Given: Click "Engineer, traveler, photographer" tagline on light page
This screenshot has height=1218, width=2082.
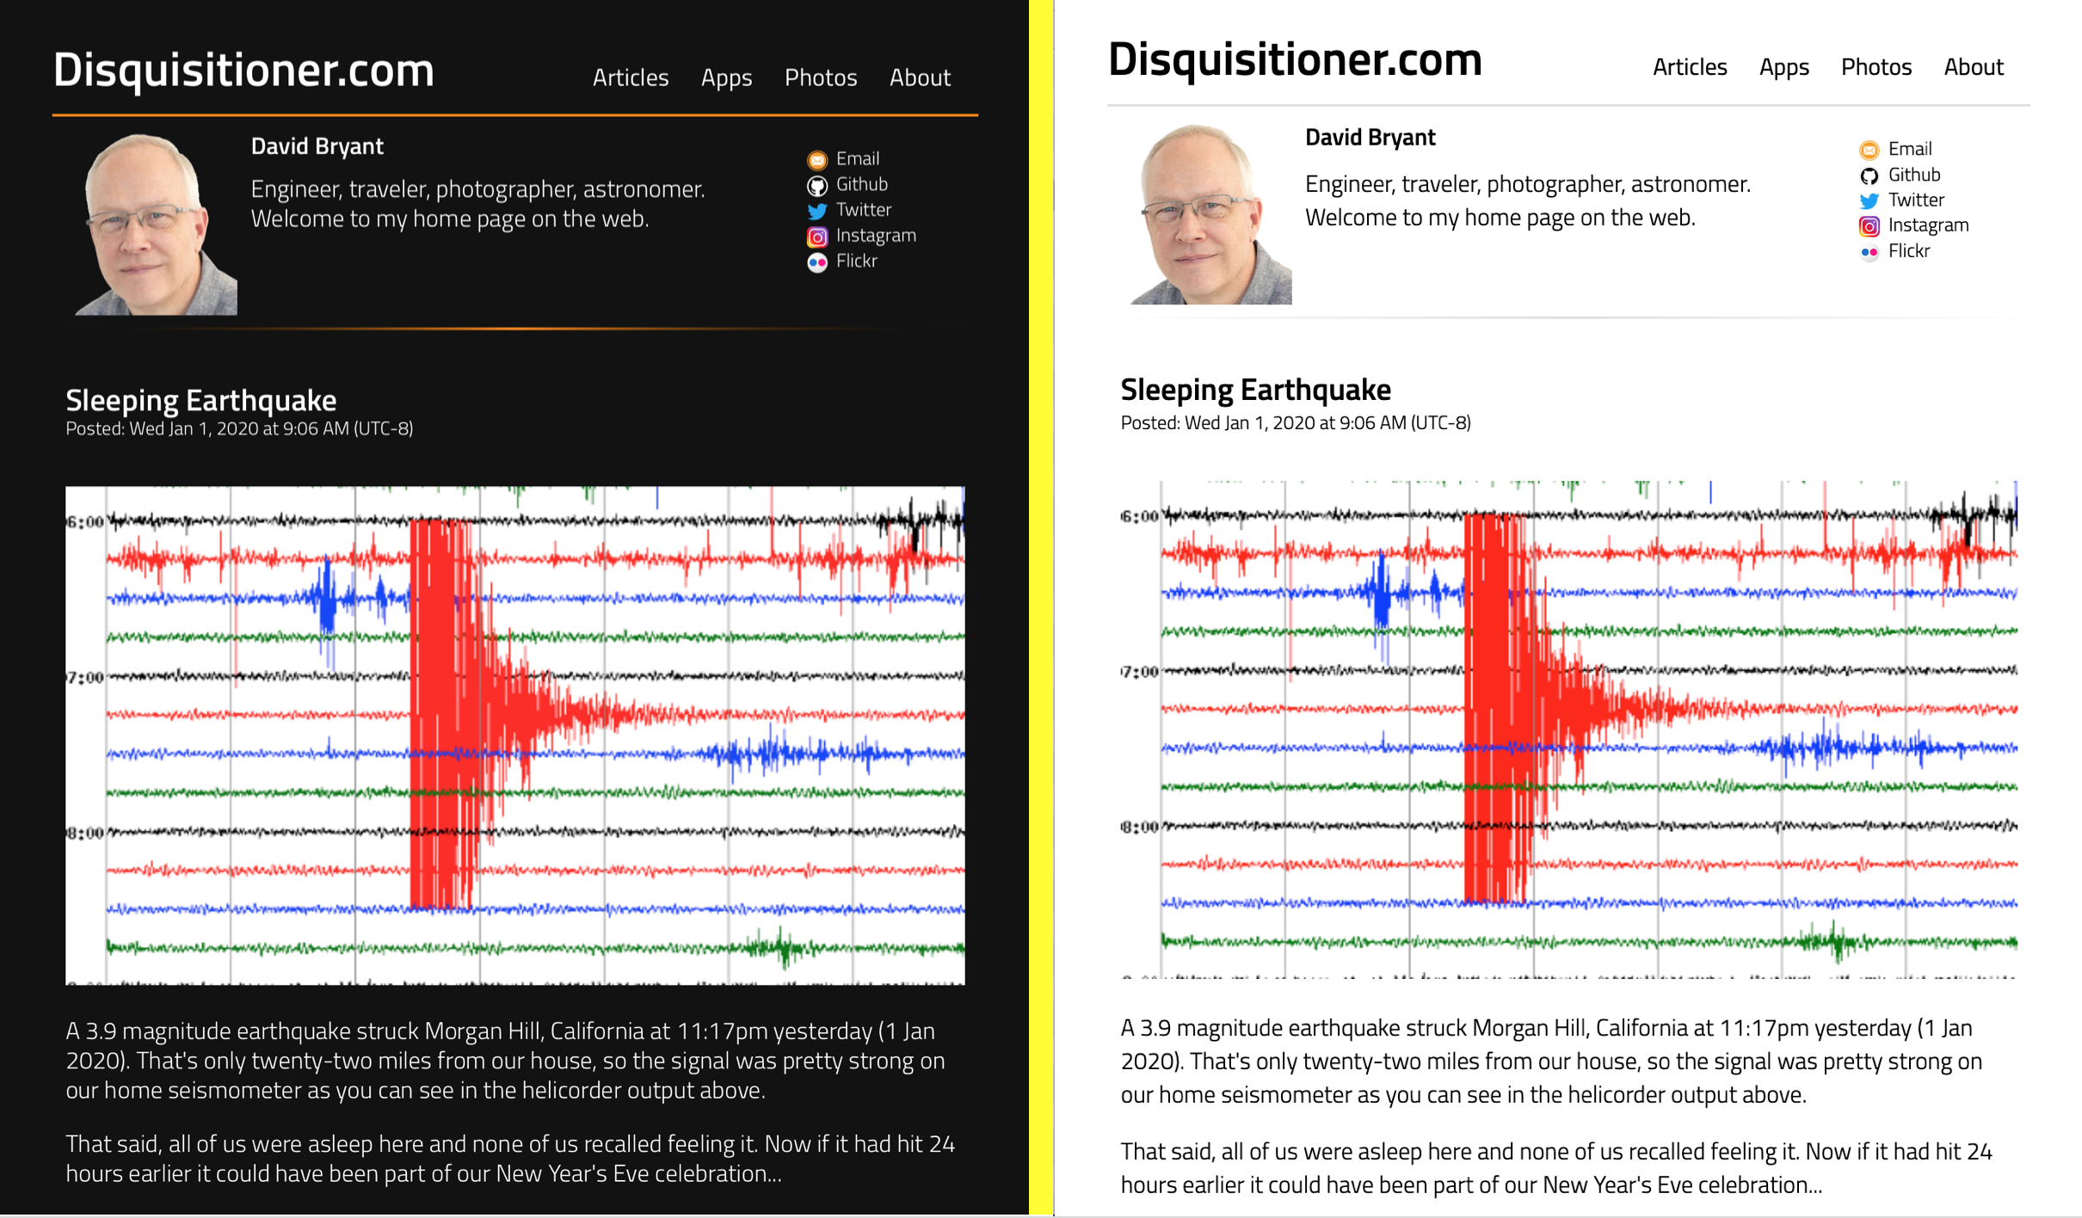Looking at the screenshot, I should coord(1528,200).
